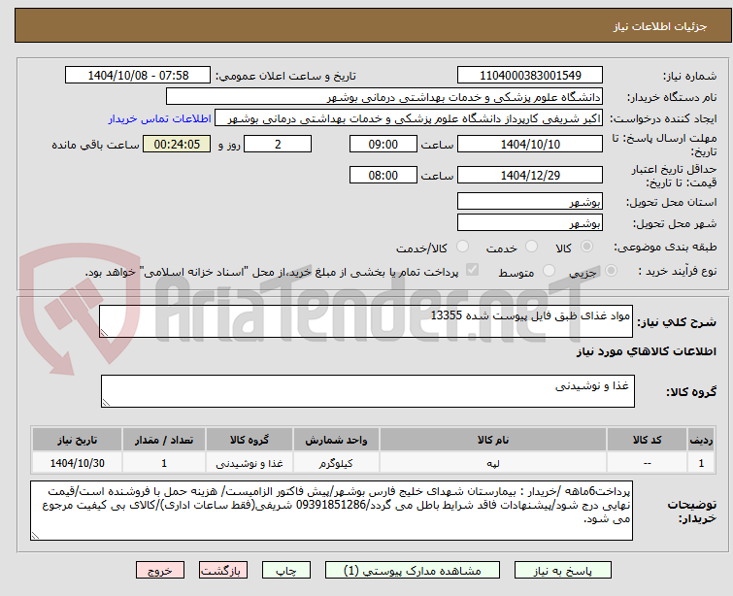Click the response deadline date 1404/10/10
733x596 pixels.
530,144
